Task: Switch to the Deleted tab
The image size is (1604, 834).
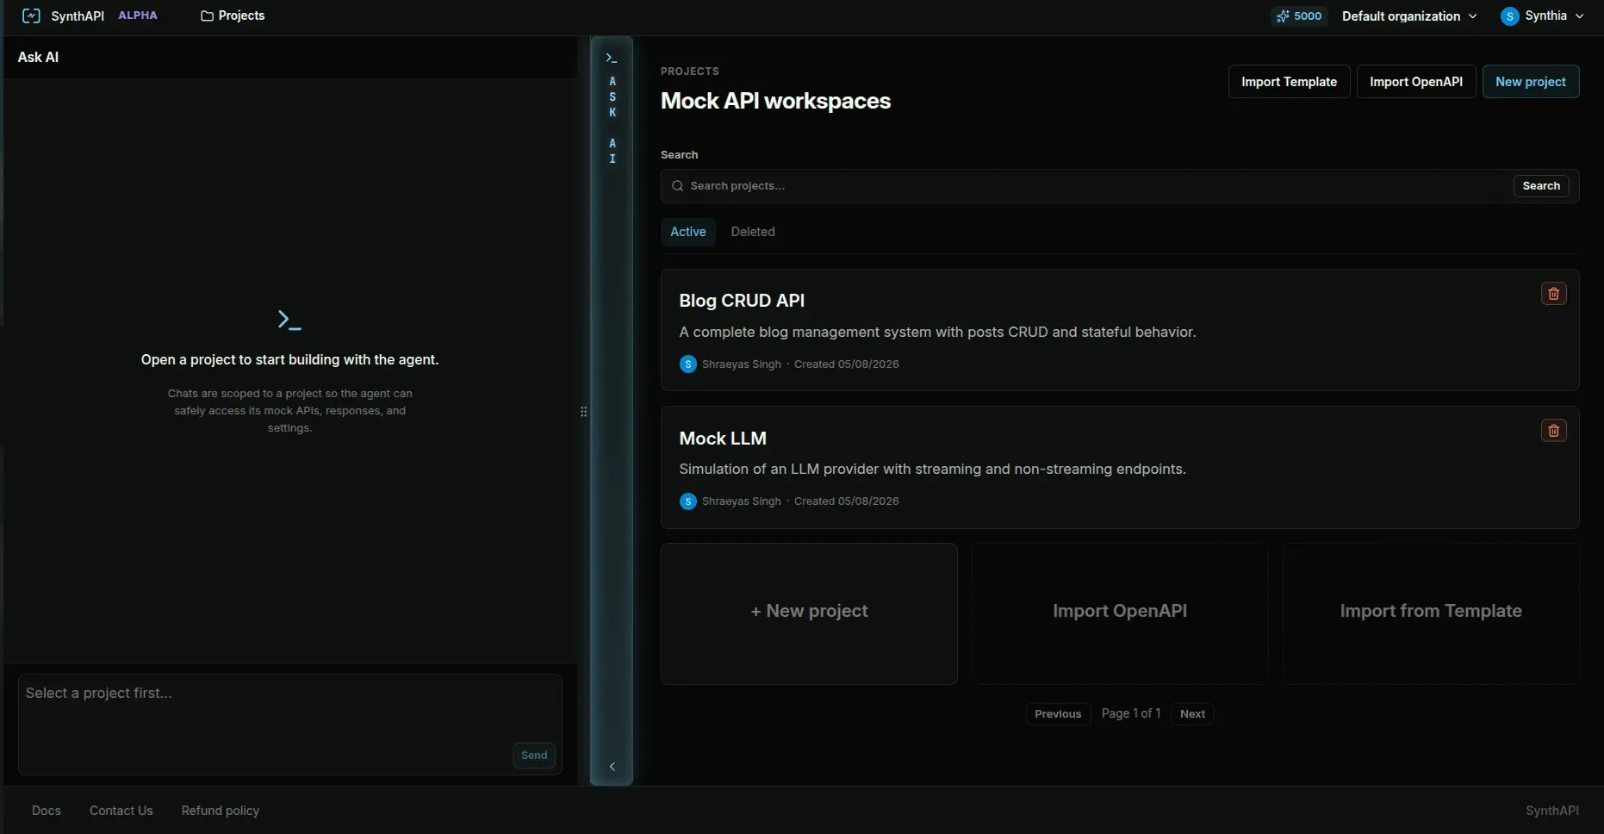Action: [753, 232]
